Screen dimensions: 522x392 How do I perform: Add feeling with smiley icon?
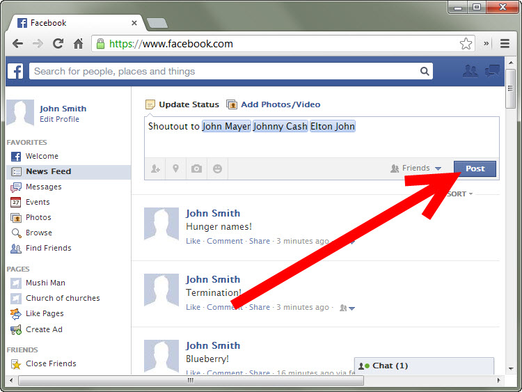coord(217,169)
